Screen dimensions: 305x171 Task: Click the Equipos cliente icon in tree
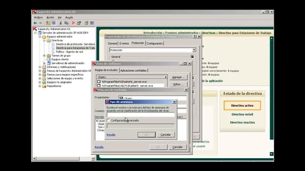tap(49, 59)
